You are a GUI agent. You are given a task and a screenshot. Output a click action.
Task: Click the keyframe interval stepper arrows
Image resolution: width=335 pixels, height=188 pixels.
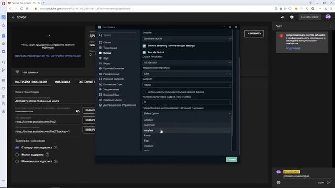[230, 102]
